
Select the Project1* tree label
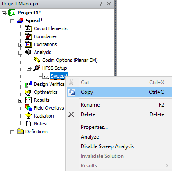[29, 13]
